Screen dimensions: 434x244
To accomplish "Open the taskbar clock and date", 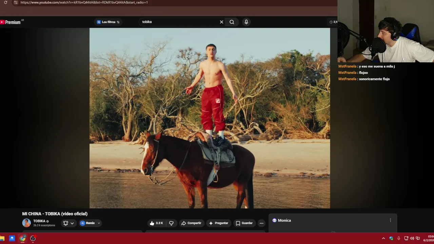I will click(429, 238).
